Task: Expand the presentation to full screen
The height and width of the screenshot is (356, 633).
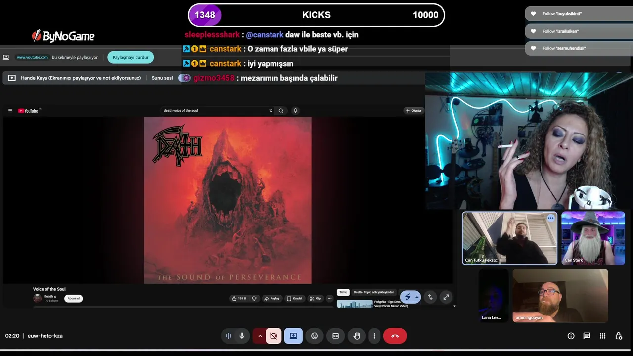Action: click(x=446, y=297)
